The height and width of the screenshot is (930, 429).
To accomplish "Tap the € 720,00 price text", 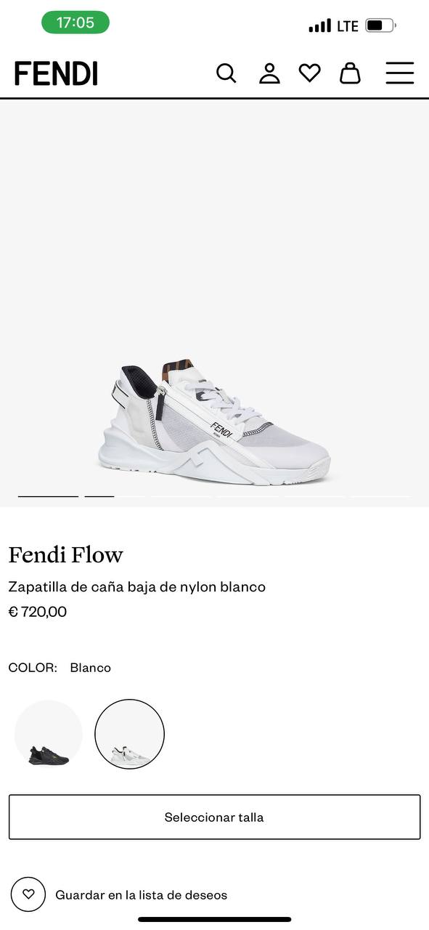I will [38, 612].
